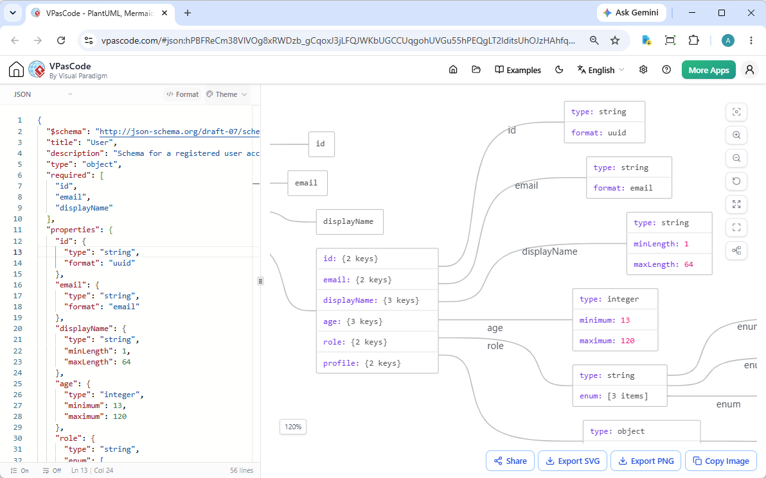The image size is (766, 478).
Task: Click the VPasCode logo
Action: (x=37, y=70)
